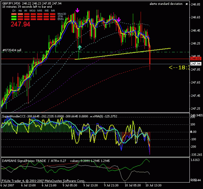The image size is (203, 189).
Task: Click 247.45 on the price axis
Action: coord(196,96)
